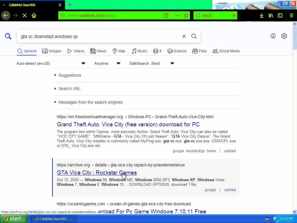Toggle reader view icon in address bar

point(166,16)
